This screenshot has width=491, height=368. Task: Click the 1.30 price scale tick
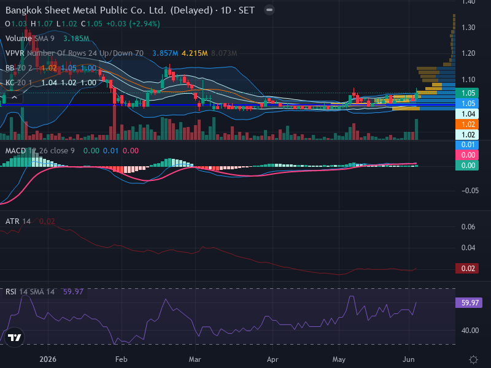pos(468,28)
